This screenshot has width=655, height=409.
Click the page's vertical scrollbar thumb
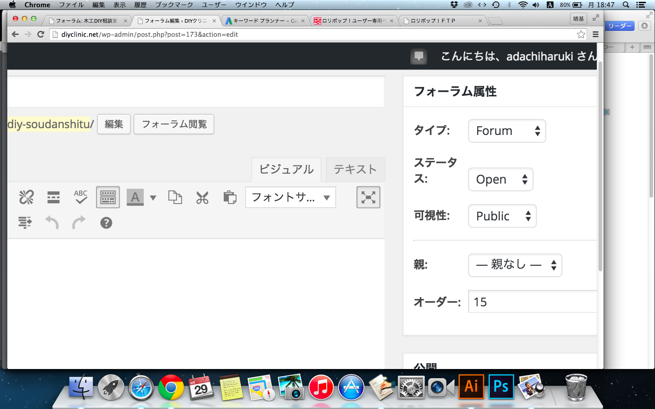600,166
